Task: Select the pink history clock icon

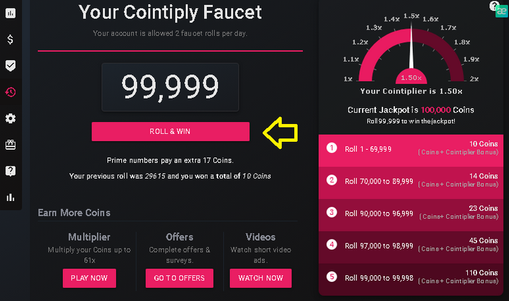Action: coord(11,92)
